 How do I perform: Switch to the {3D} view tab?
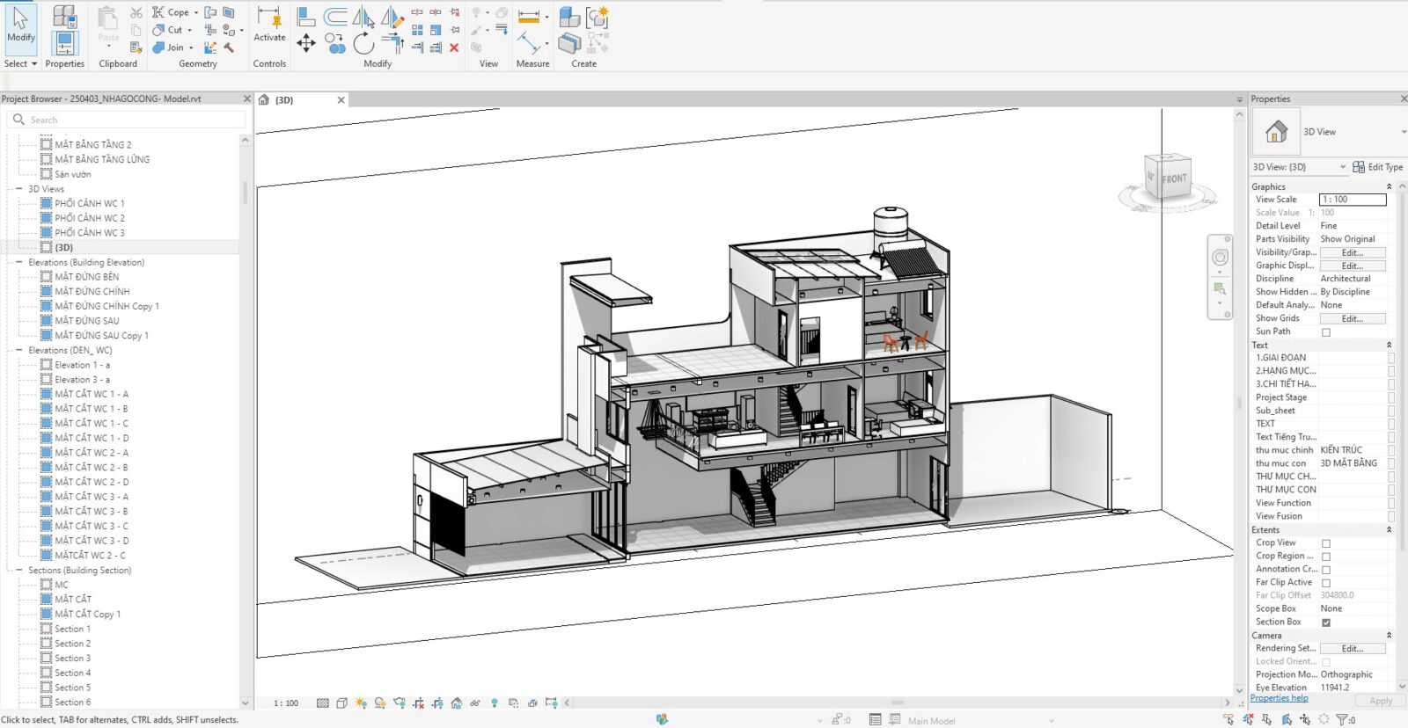pos(302,100)
